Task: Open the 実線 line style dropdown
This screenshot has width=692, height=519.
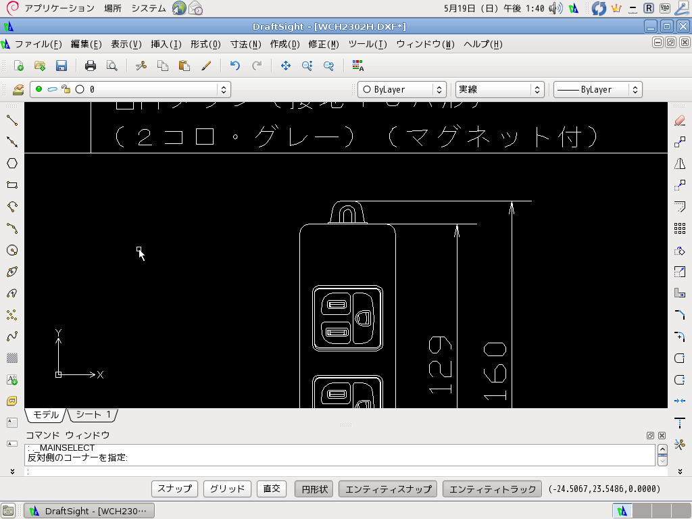Action: click(x=537, y=90)
